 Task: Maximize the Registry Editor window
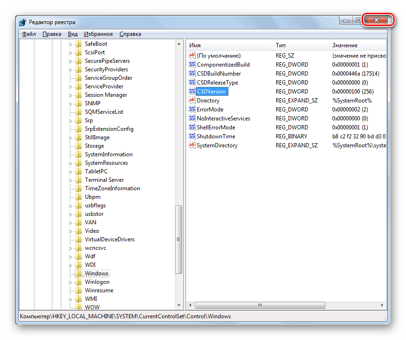pyautogui.click(x=358, y=20)
